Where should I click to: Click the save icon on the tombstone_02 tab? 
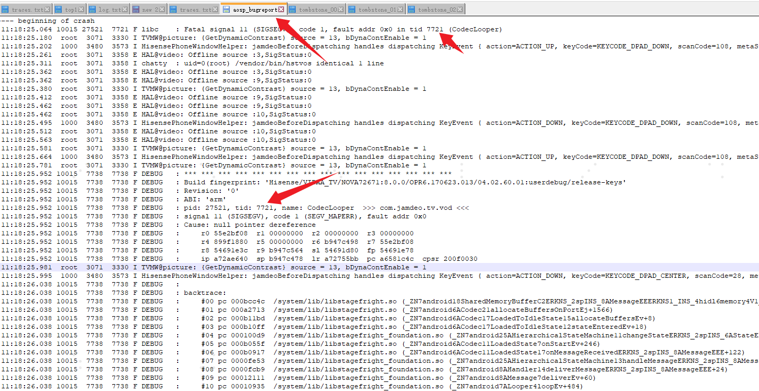click(x=412, y=8)
